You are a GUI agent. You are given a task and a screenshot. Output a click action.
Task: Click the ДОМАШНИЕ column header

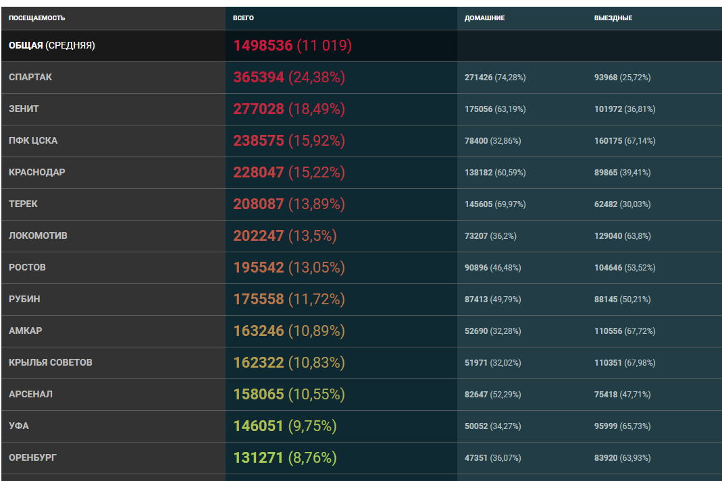484,18
